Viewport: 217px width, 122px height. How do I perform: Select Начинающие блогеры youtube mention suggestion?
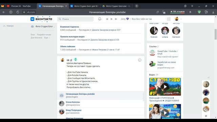point(100,96)
